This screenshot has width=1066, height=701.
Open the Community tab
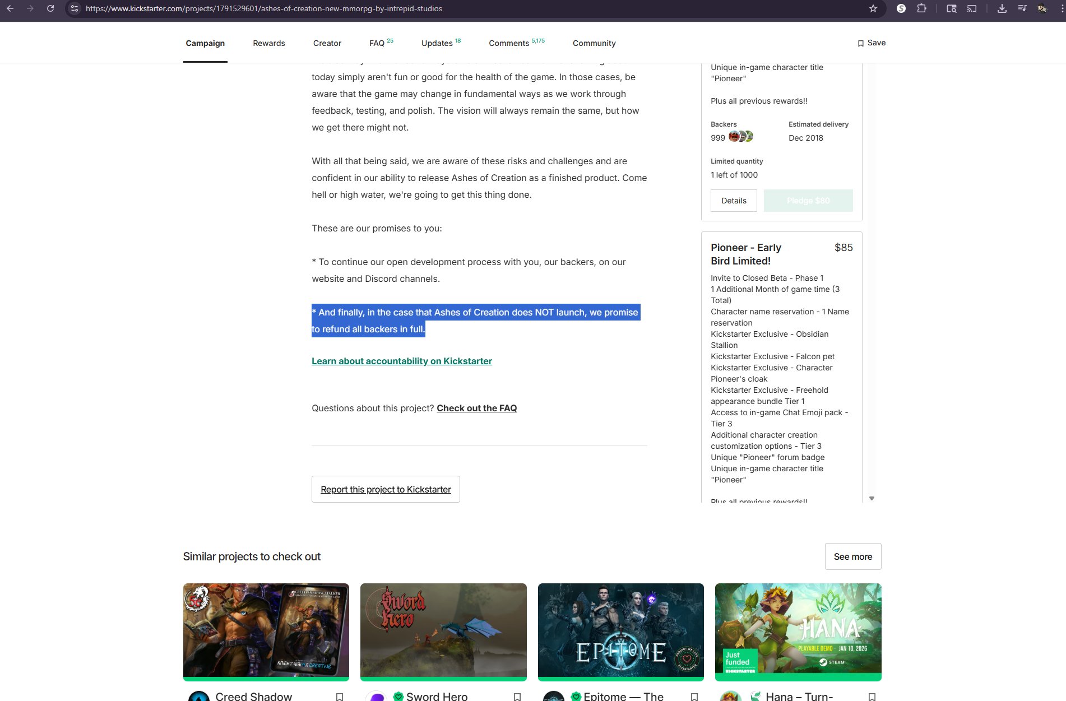click(x=594, y=43)
